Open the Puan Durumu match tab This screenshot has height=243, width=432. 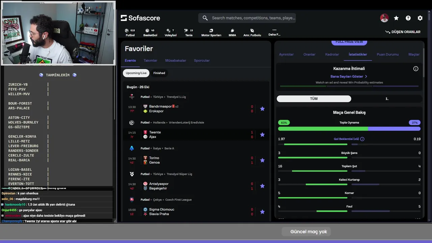(x=387, y=54)
